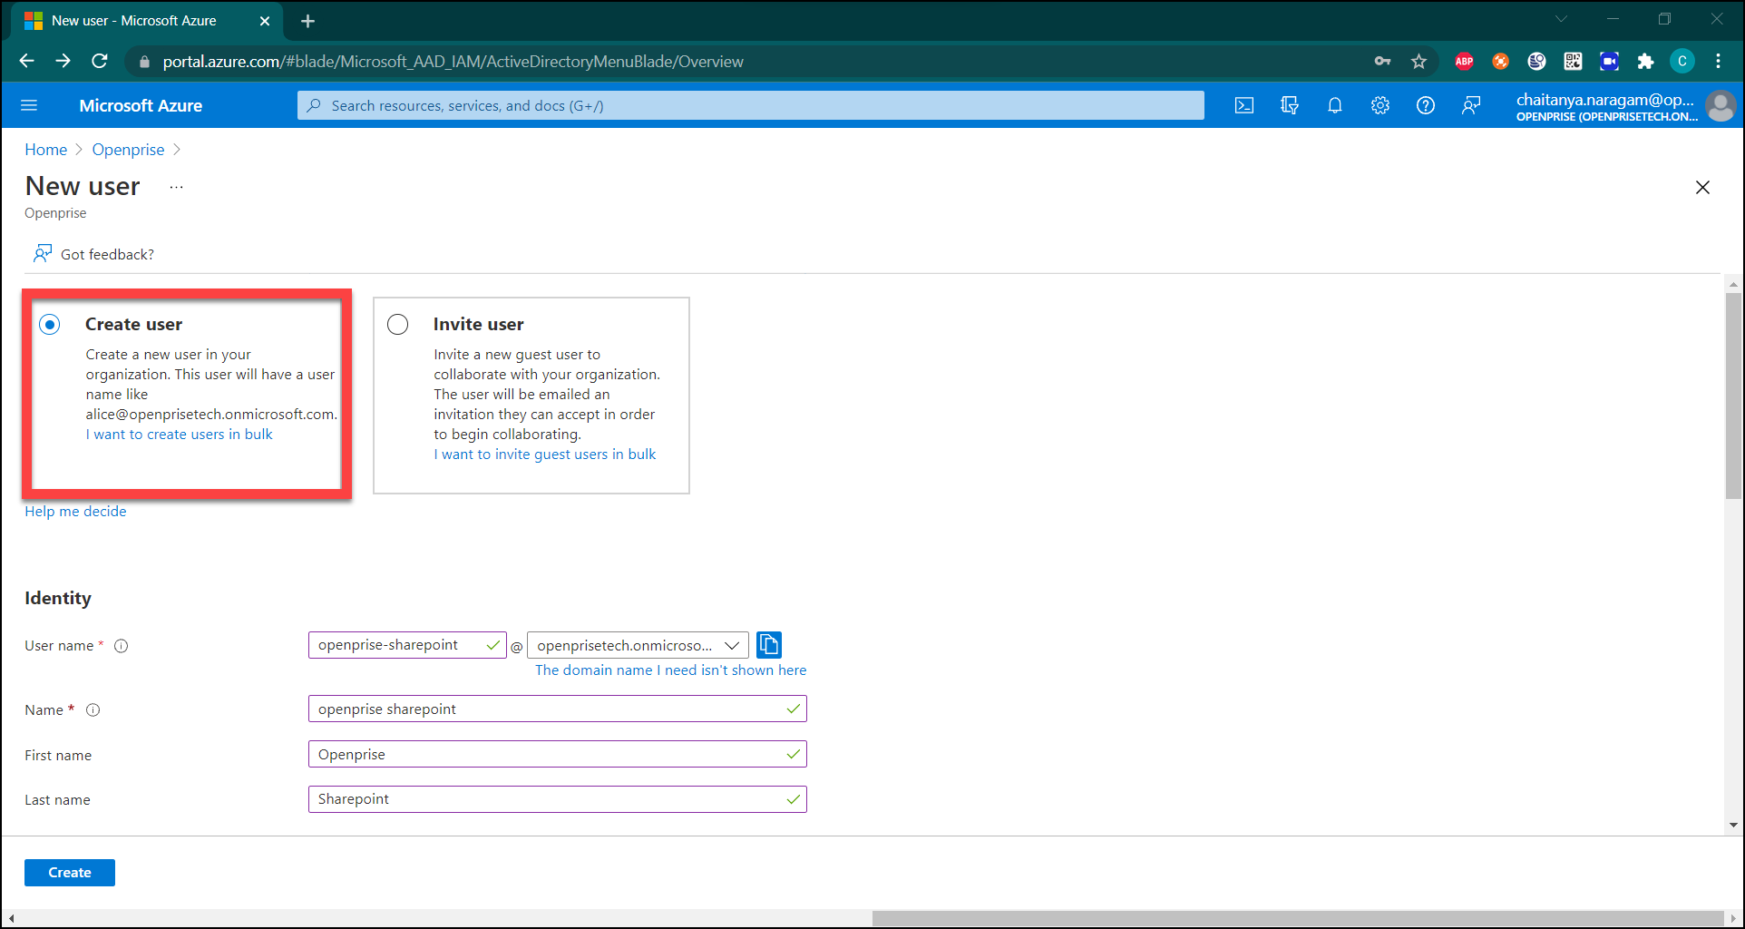This screenshot has width=1745, height=929.
Task: Click the Create button
Action: (x=70, y=873)
